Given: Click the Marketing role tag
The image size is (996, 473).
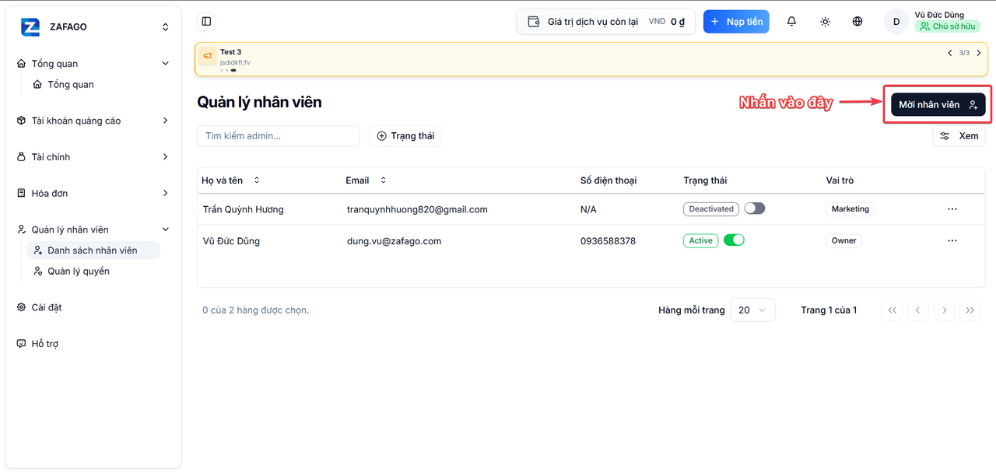Looking at the screenshot, I should (x=850, y=209).
